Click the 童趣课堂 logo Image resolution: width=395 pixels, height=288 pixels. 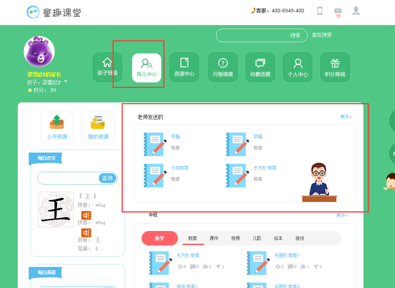54,12
